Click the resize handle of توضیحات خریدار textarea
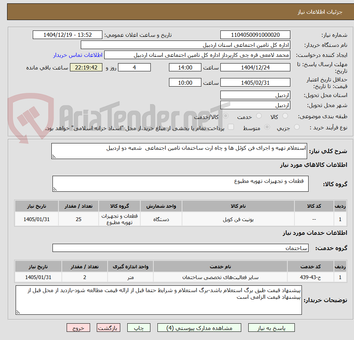This screenshot has height=340, width=354. 18,312
